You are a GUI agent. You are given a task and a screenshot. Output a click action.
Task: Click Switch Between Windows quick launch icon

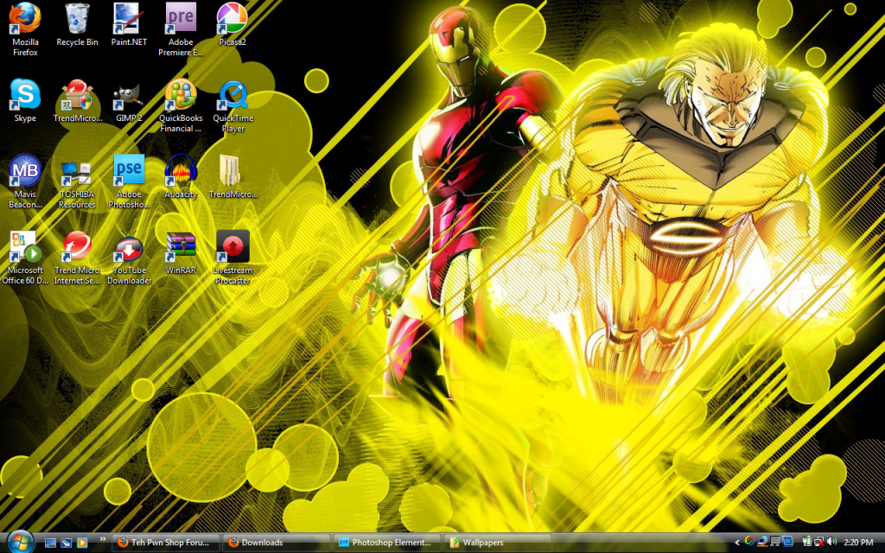point(66,543)
